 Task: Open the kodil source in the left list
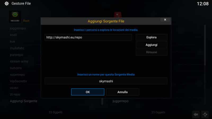(14, 35)
